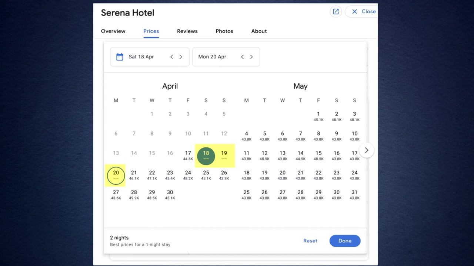Screen dimensions: 474x266
Task: Show next month in calendar
Action: coord(366,150)
